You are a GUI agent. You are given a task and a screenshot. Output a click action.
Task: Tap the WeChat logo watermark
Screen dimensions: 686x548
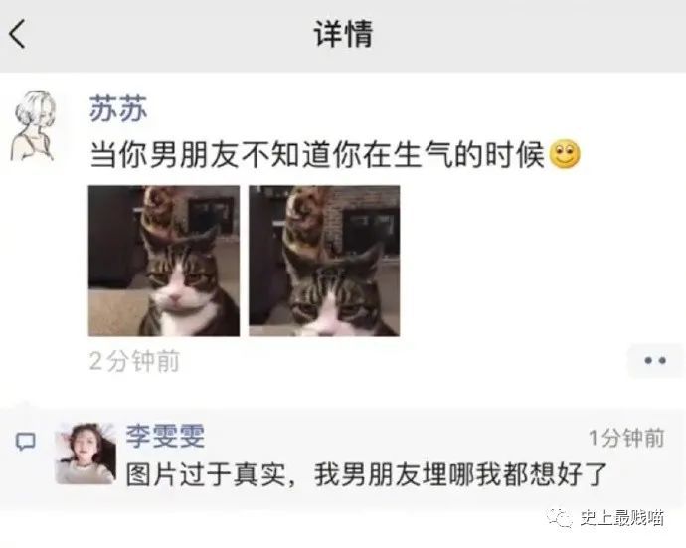click(x=559, y=518)
